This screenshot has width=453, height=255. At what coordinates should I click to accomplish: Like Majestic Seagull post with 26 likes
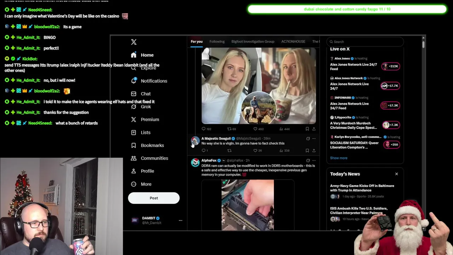pos(257,151)
